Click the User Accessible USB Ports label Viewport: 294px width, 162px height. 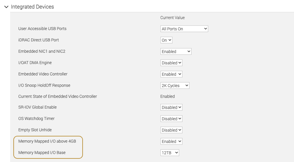pyautogui.click(x=42, y=29)
